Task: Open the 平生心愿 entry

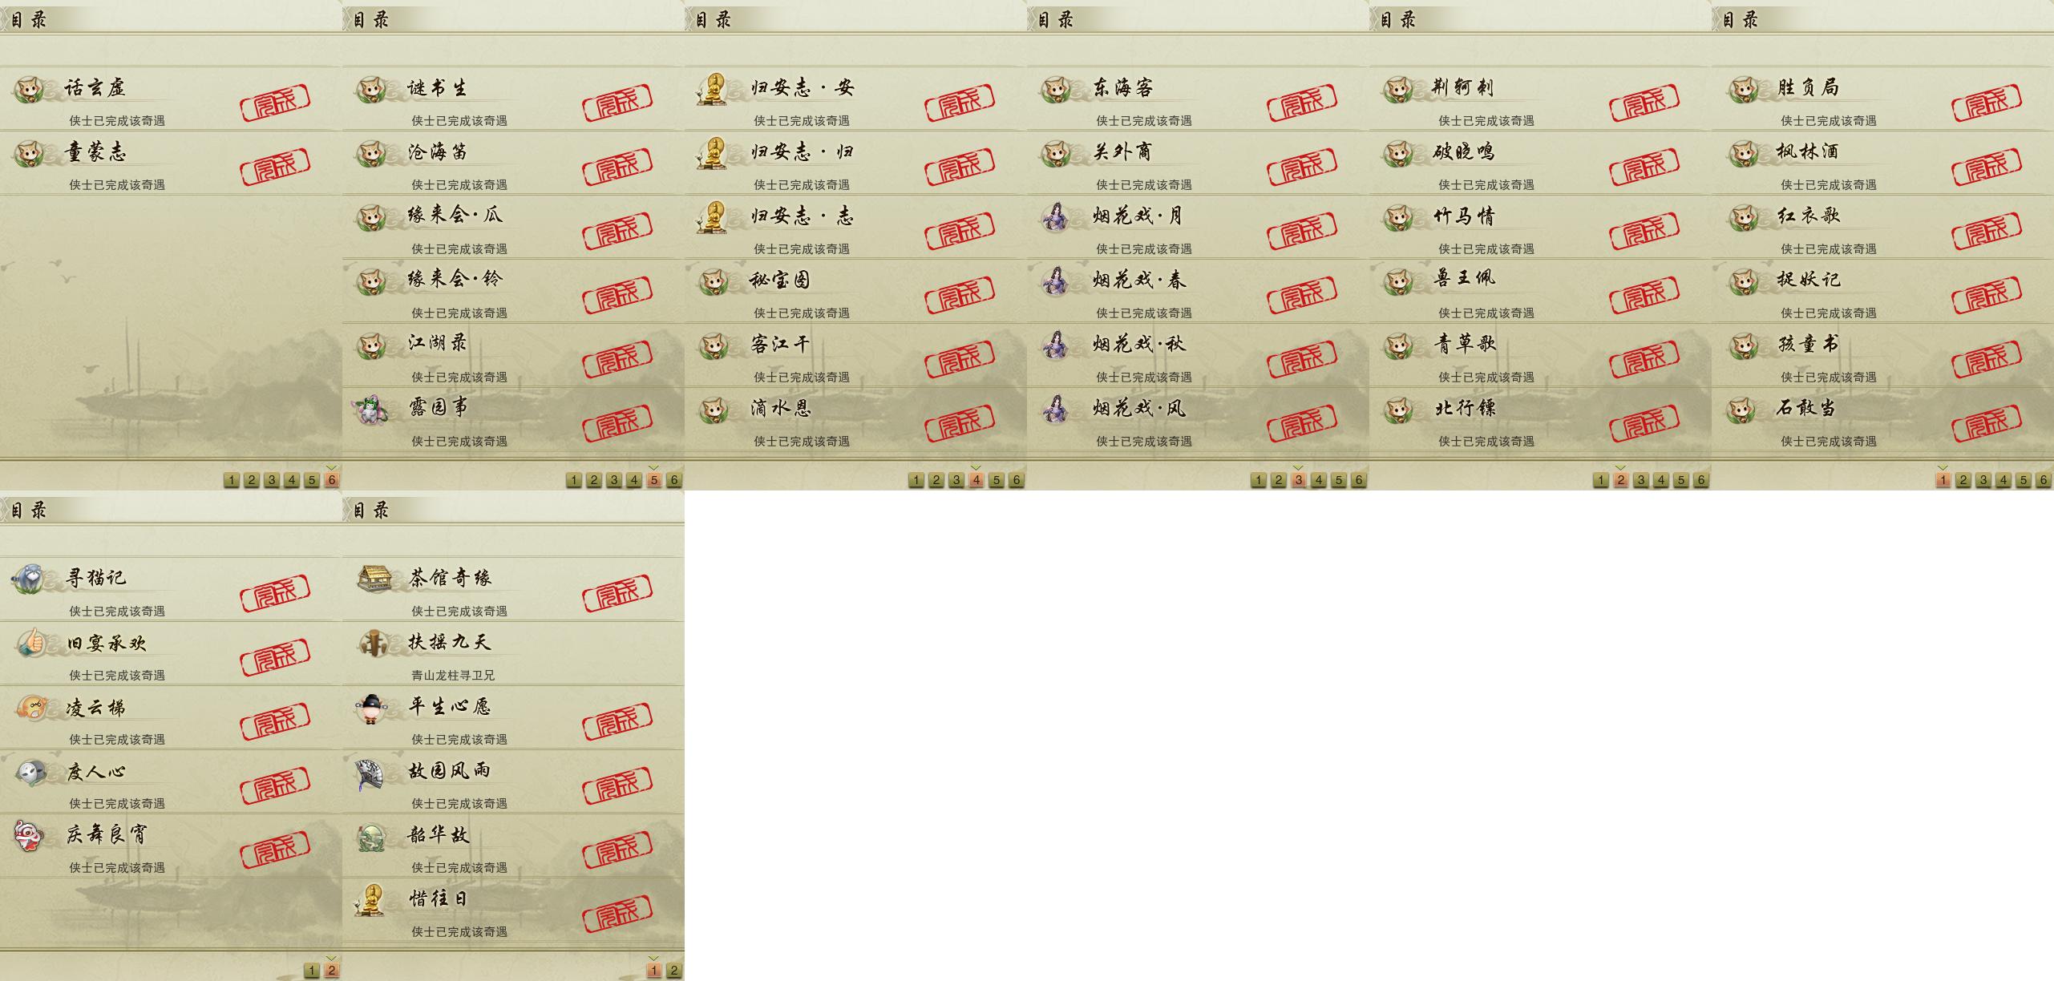Action: coord(513,717)
